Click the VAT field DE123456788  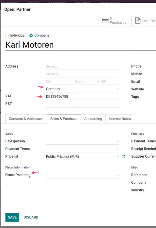pos(82,97)
